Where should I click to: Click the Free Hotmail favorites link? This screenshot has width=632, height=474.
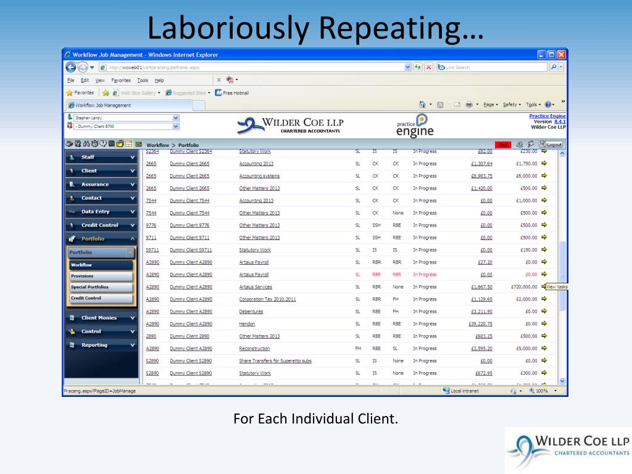point(232,93)
